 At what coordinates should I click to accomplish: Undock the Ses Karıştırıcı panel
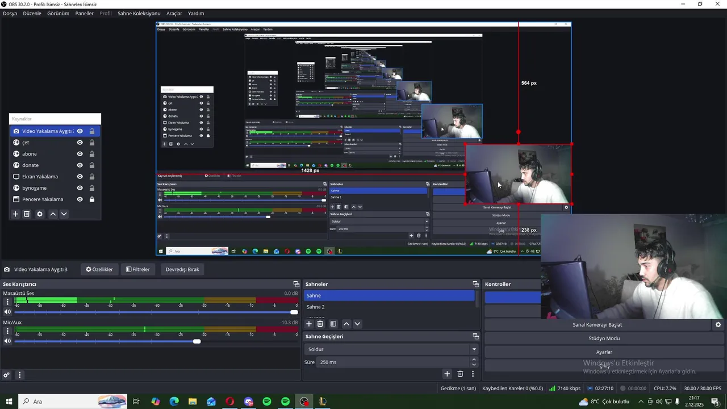coord(296,284)
